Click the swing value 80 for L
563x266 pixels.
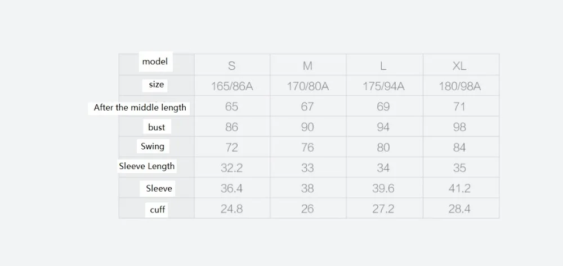(x=383, y=148)
